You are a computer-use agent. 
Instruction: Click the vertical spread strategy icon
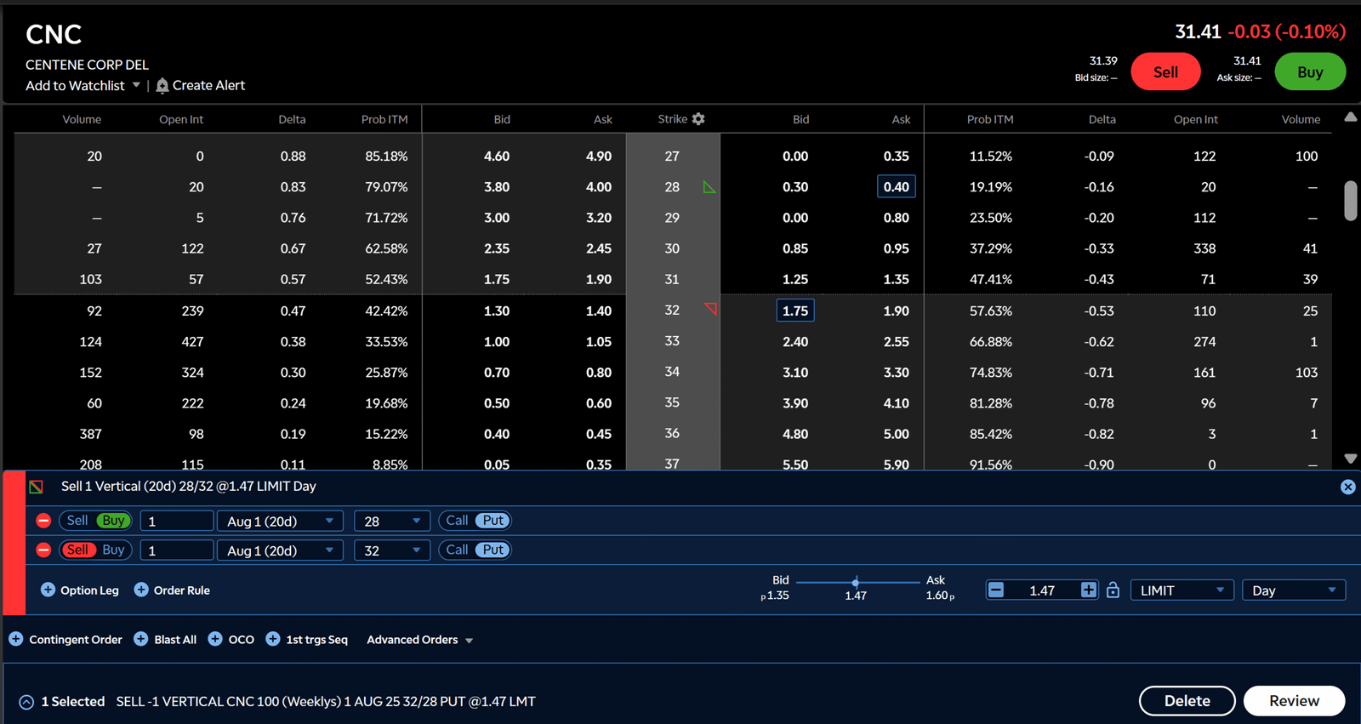point(36,487)
